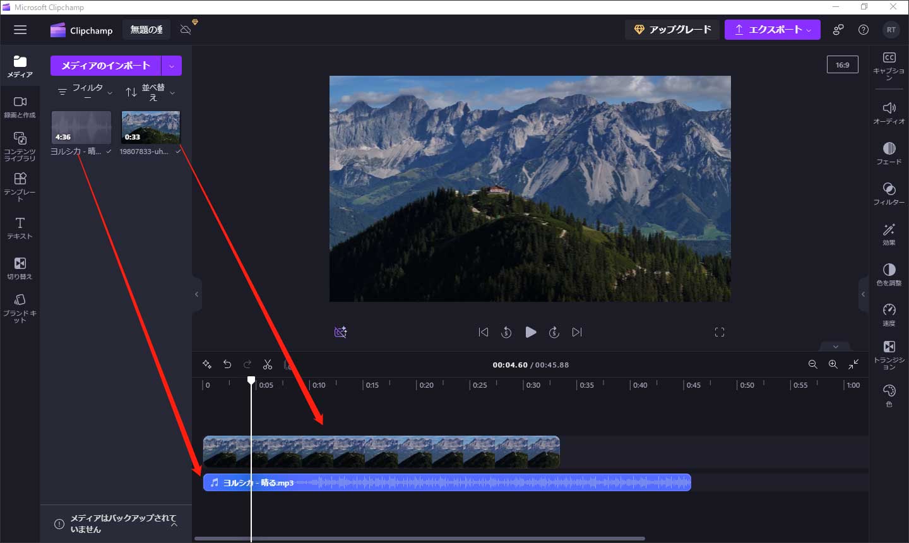Undo the last action

pyautogui.click(x=227, y=364)
